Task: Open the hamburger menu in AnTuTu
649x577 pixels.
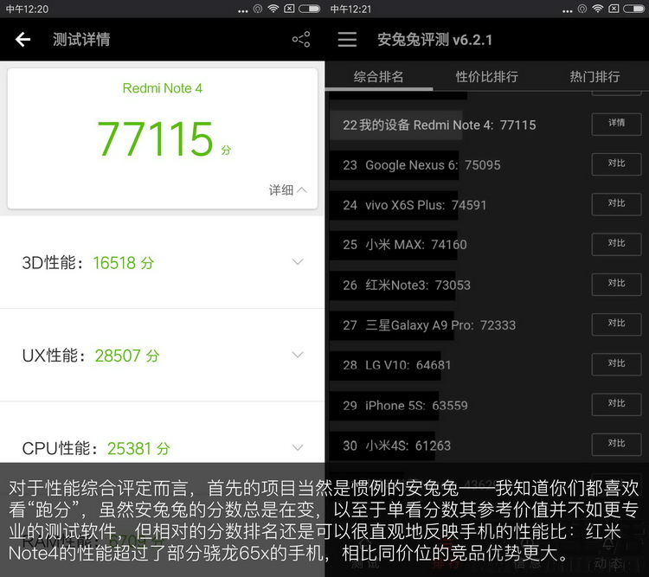Action: pyautogui.click(x=347, y=40)
